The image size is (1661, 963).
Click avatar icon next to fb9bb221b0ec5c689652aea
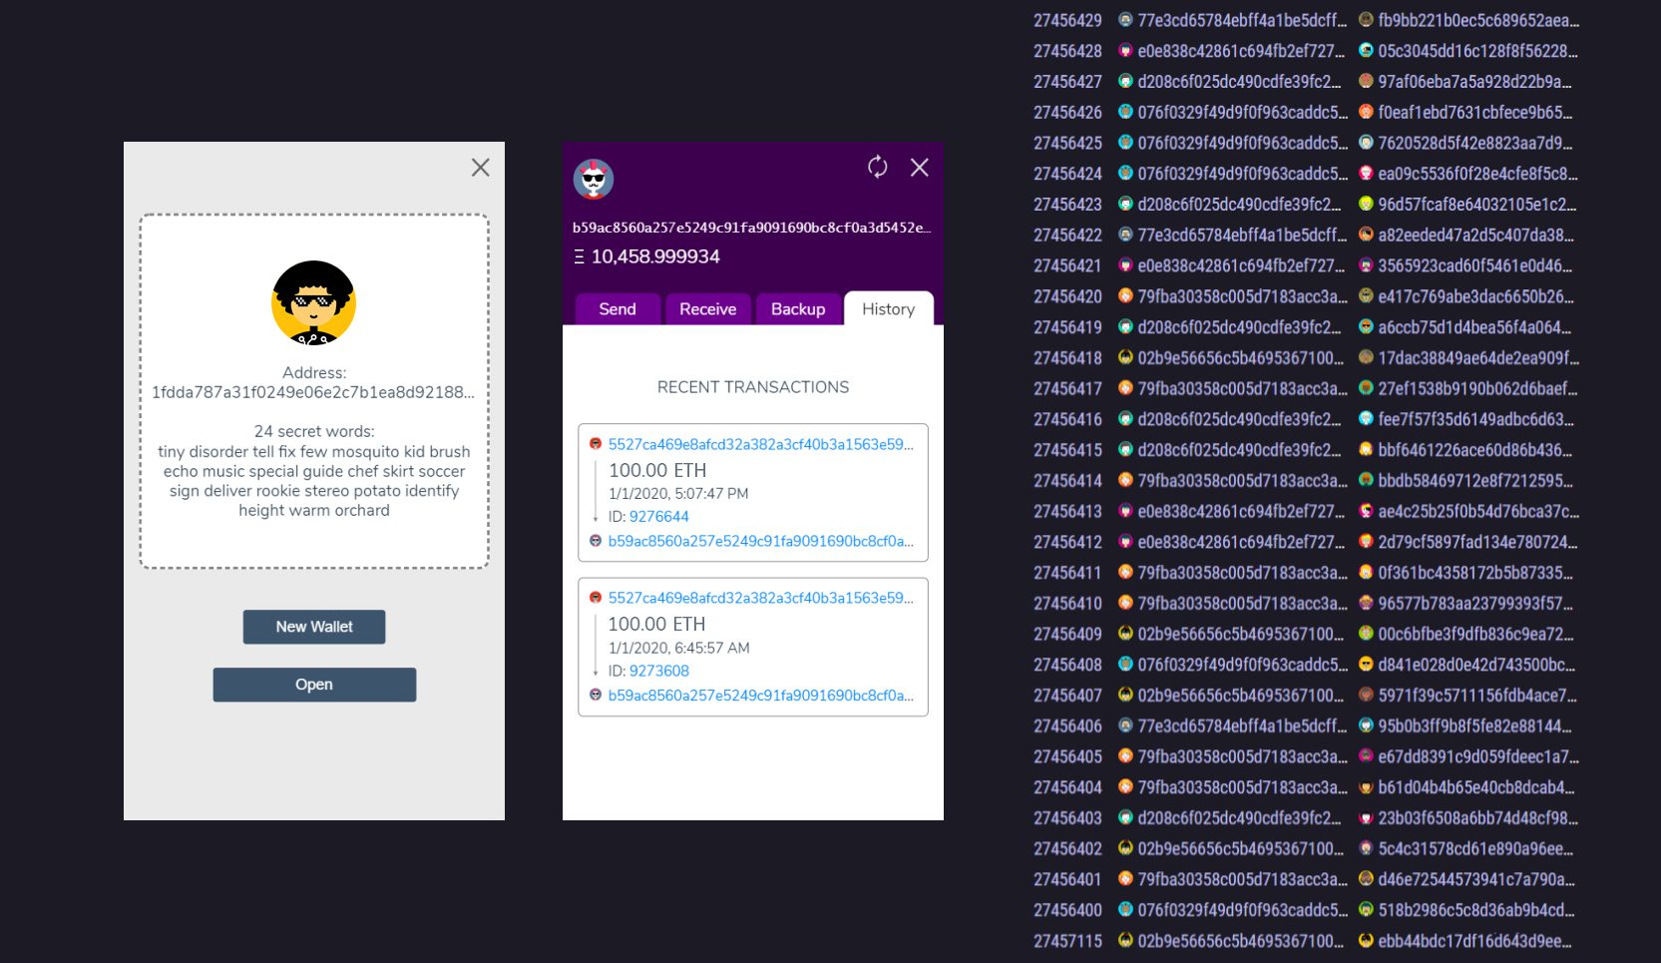[1366, 20]
